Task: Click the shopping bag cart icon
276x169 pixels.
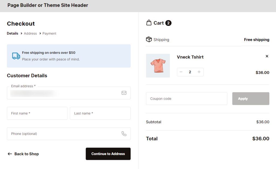Action: coord(149,23)
